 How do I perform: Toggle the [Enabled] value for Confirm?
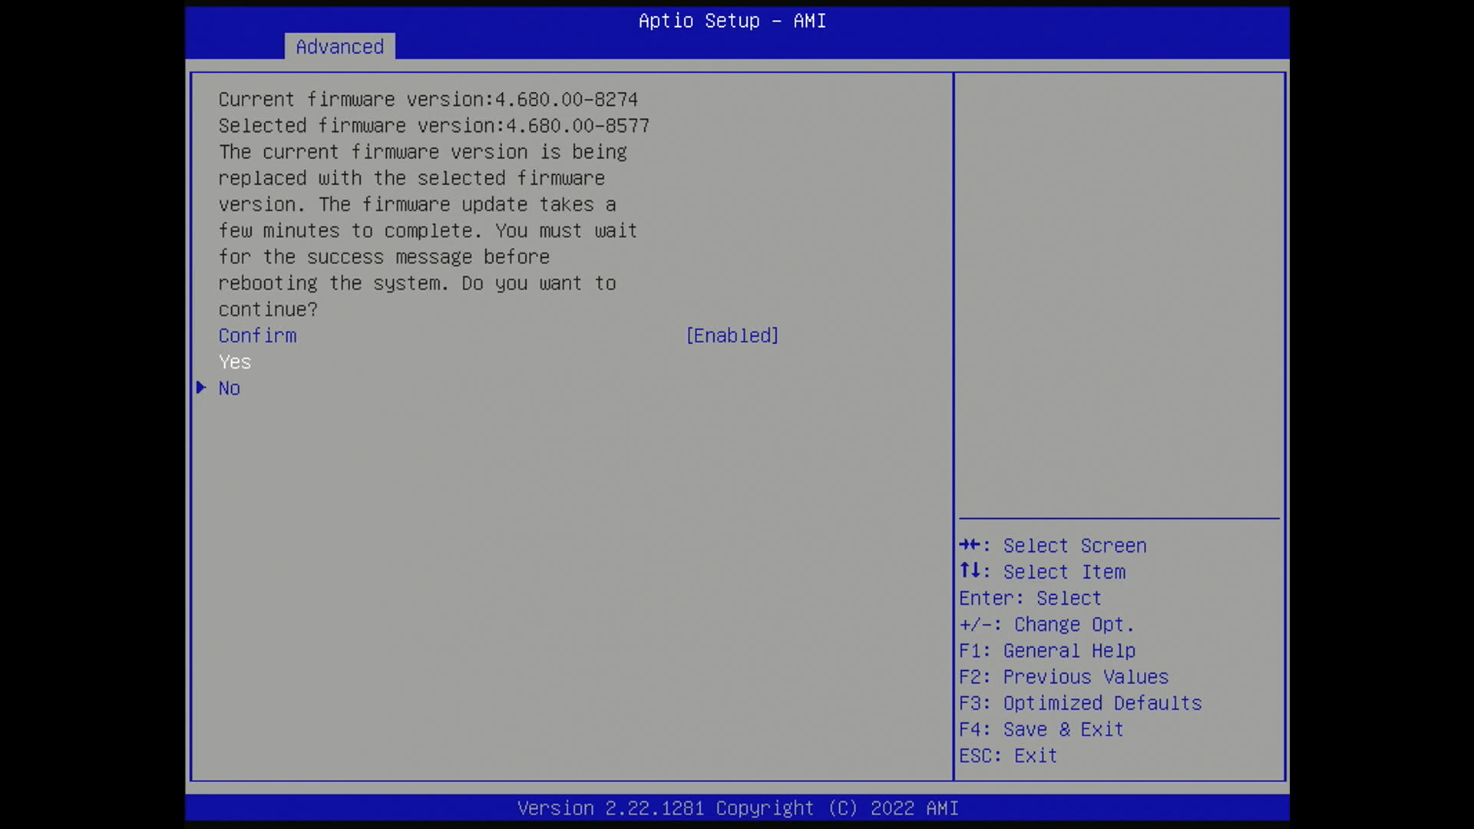coord(732,336)
